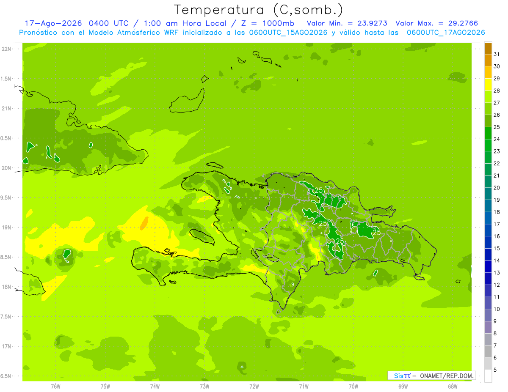Click the legend color band between 24 and 25
The height and width of the screenshot is (392, 508).
[488, 133]
